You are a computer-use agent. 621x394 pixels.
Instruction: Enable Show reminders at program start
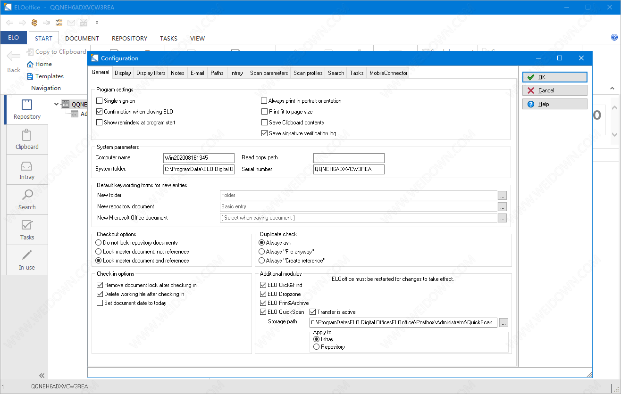click(99, 123)
